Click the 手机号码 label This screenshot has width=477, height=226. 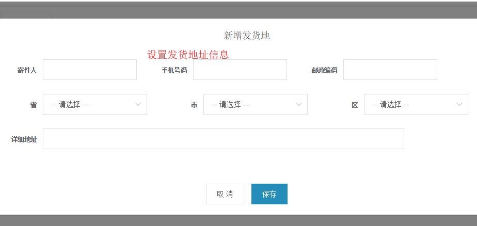[x=174, y=71]
